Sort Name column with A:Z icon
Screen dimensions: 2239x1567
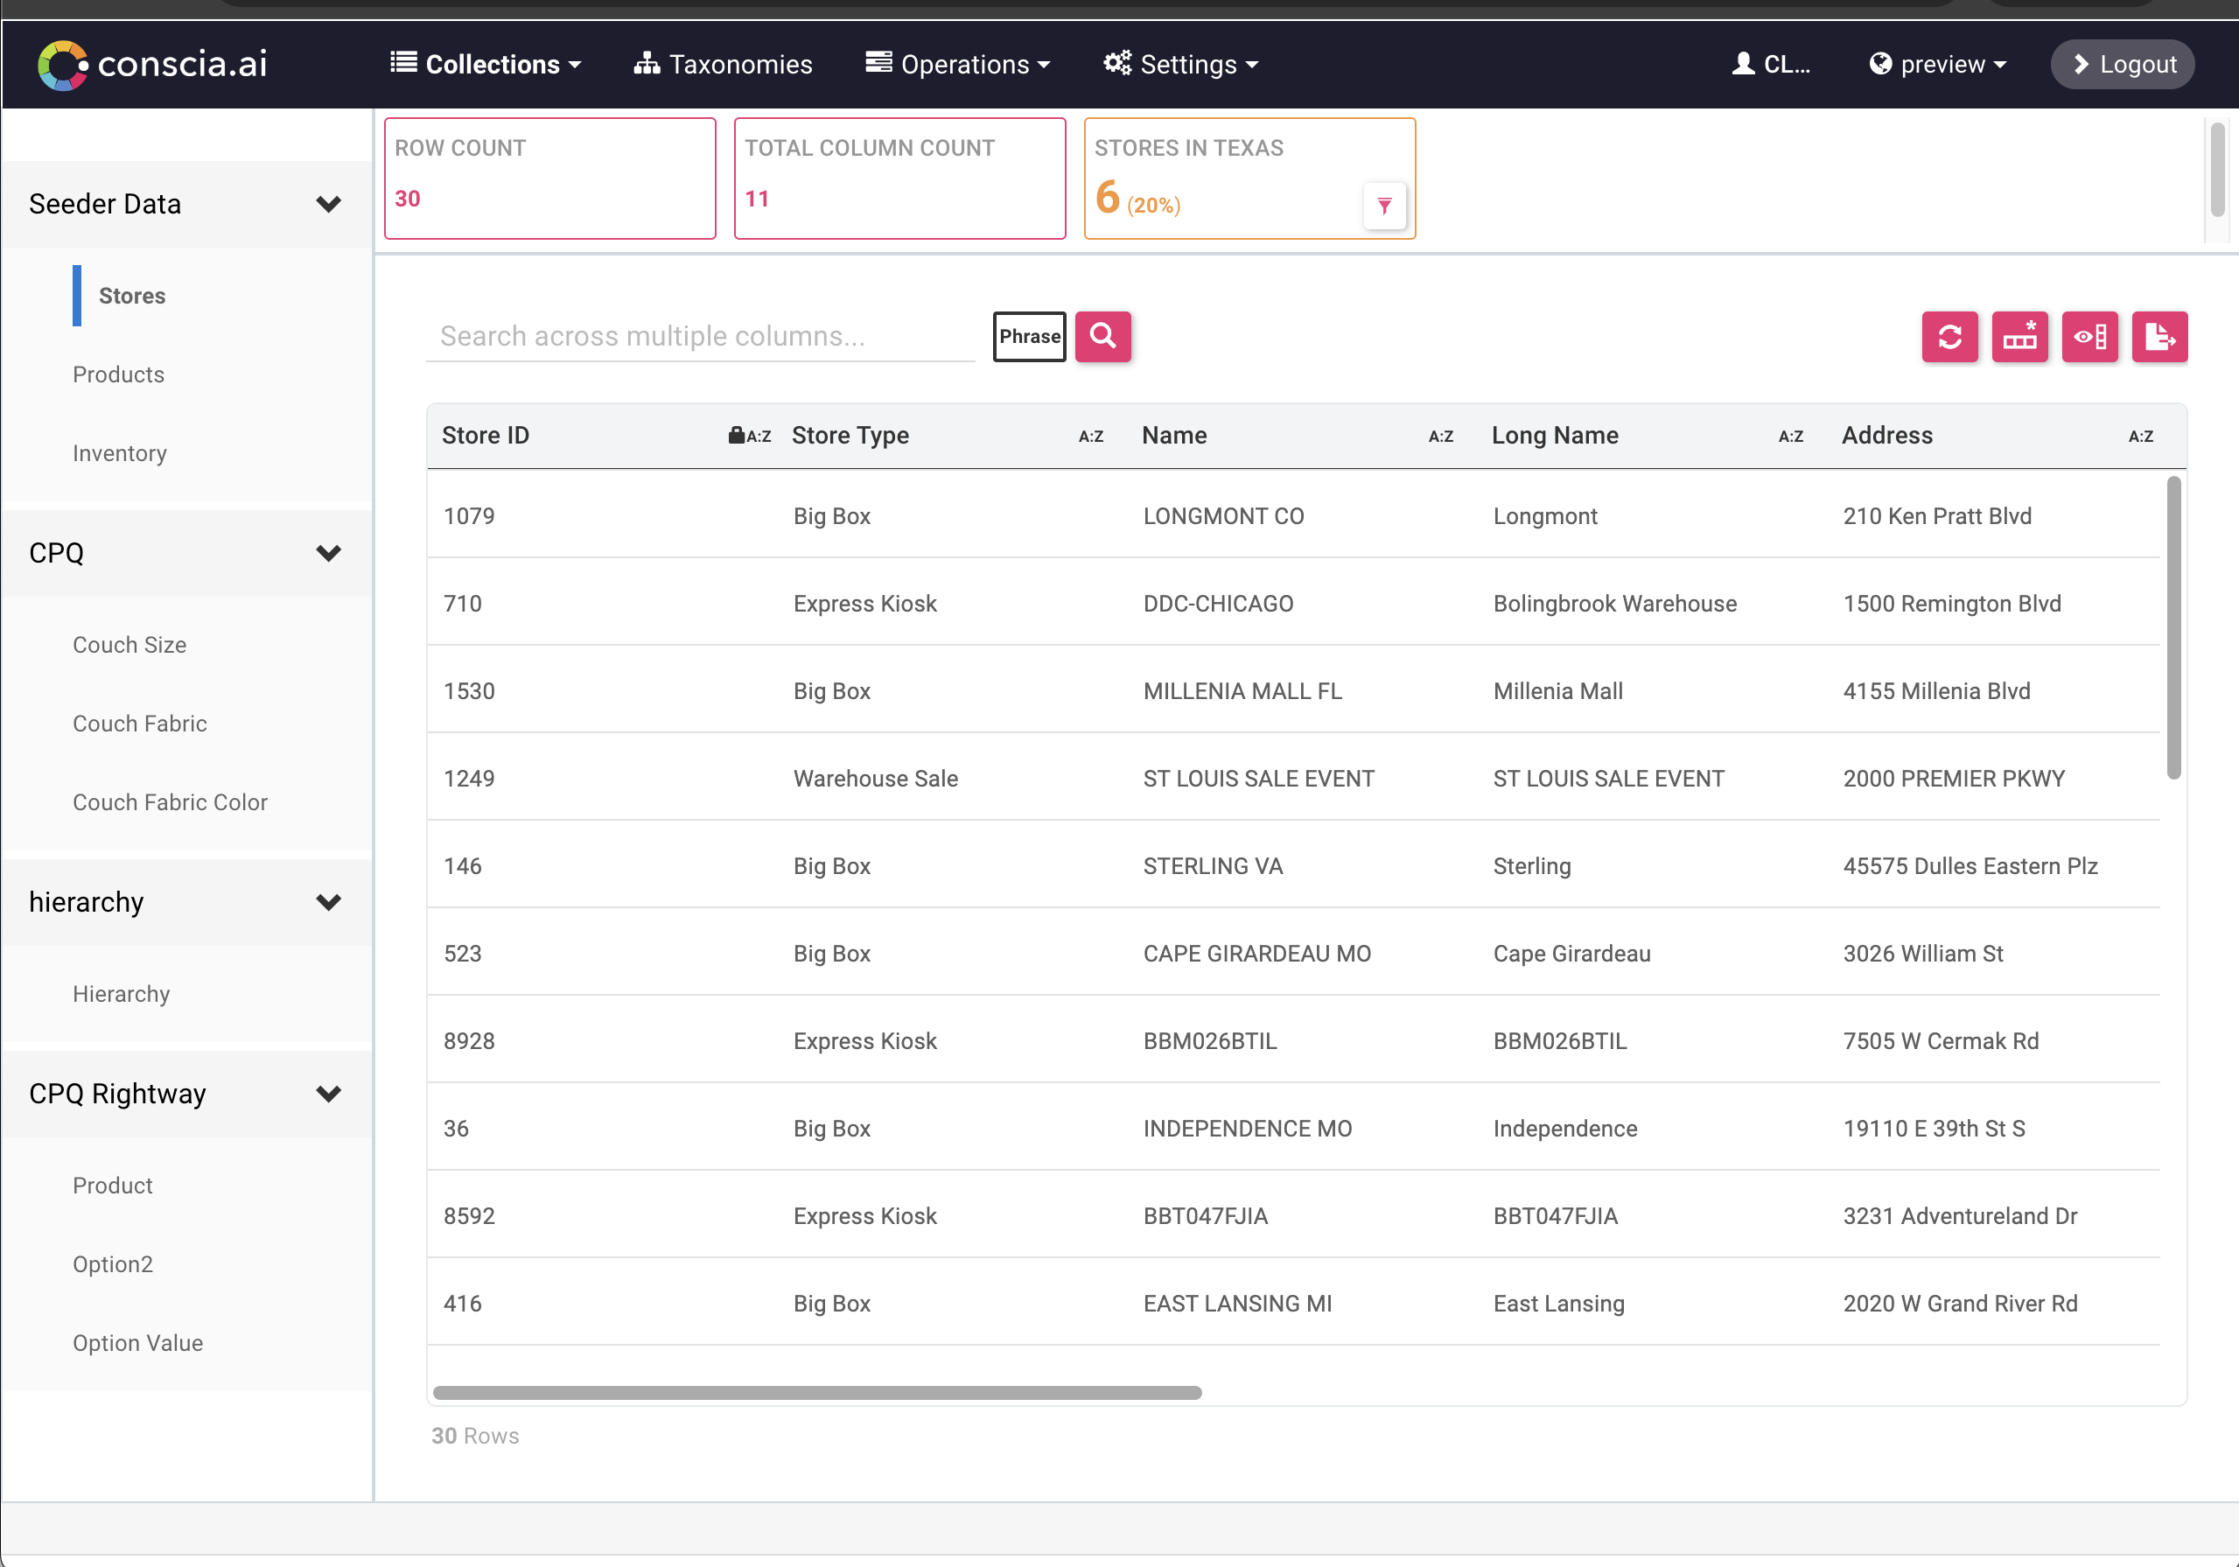coord(1441,437)
